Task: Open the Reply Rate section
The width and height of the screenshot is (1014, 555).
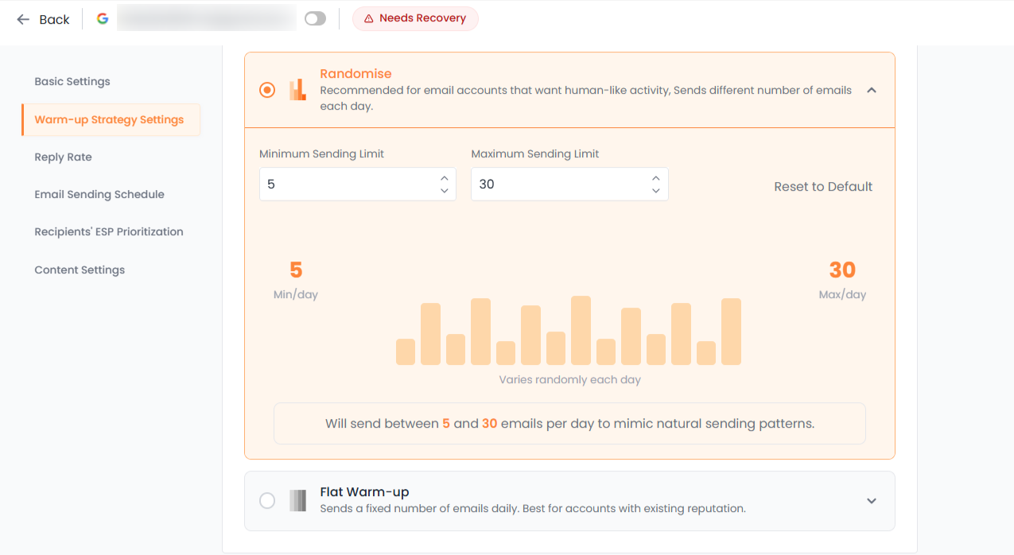Action: [64, 157]
